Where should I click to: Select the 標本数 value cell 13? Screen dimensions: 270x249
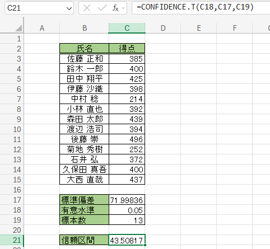[127, 220]
